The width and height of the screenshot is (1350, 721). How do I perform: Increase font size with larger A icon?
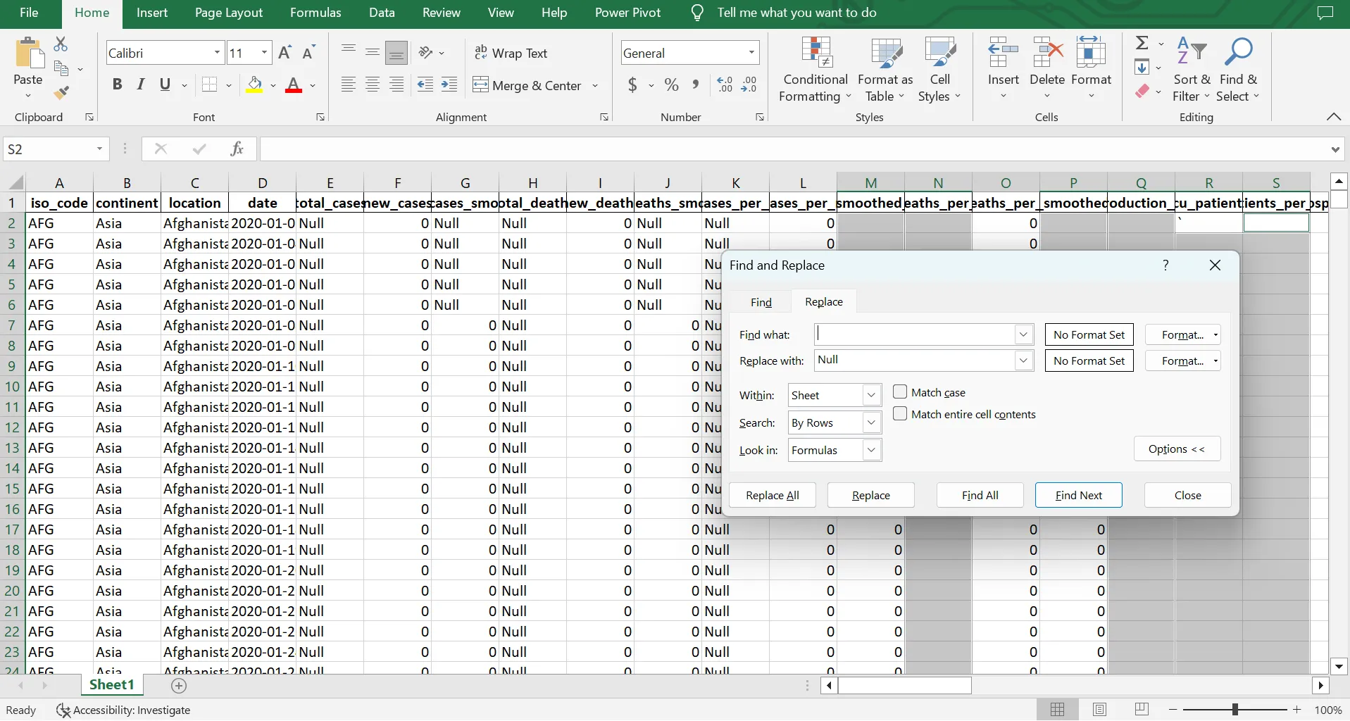coord(285,53)
